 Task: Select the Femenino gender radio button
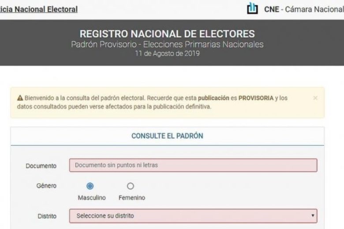[130, 186]
